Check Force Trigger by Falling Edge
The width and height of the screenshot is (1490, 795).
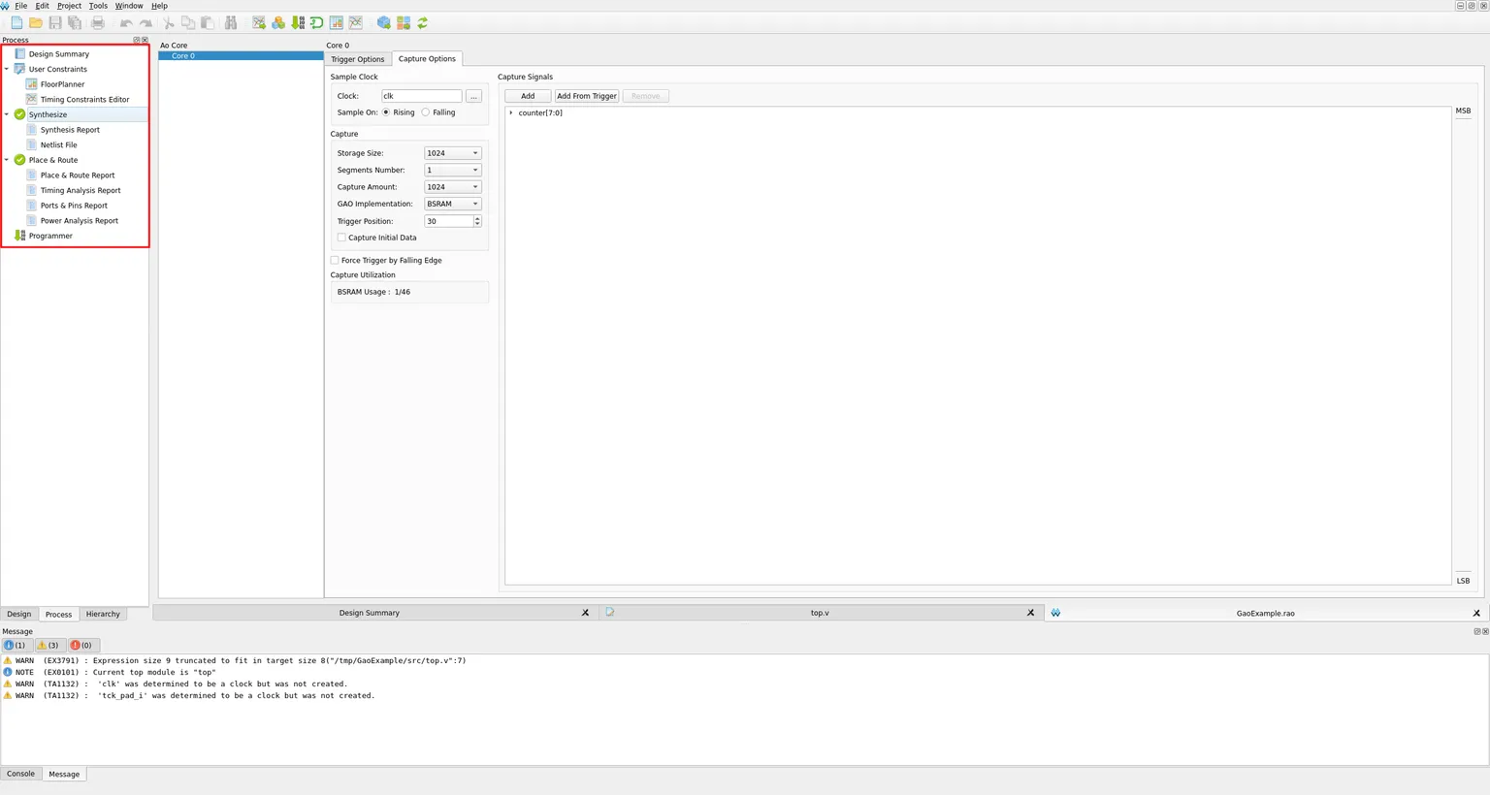335,260
